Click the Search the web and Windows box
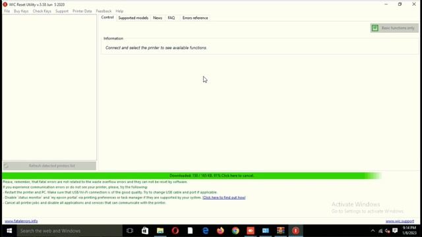Viewport: 422px width, 237px height. point(69,231)
